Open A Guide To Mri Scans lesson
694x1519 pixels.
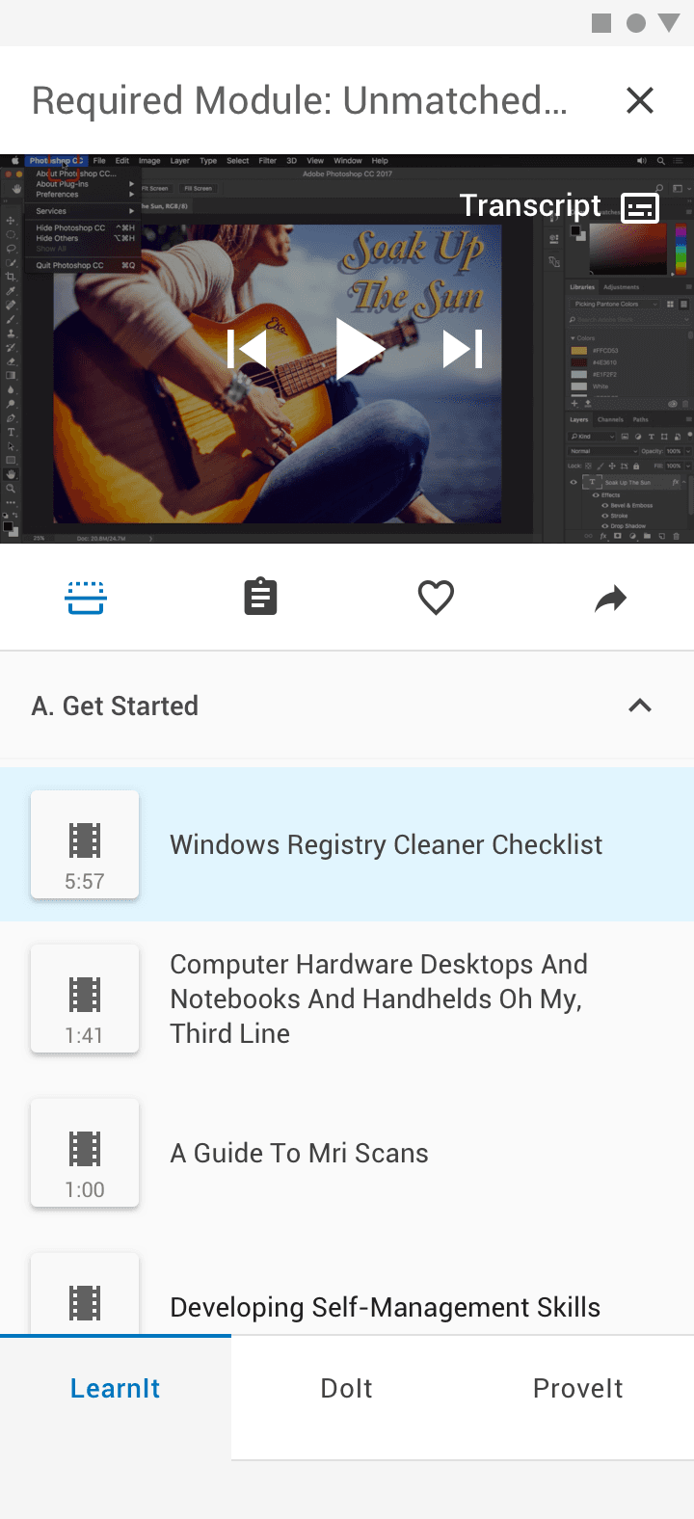347,1153
